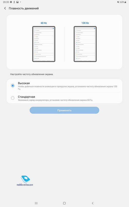This screenshot has height=207, width=129.
Task: Tap the mobile-review.com watermark logo
Action: (x=25, y=181)
